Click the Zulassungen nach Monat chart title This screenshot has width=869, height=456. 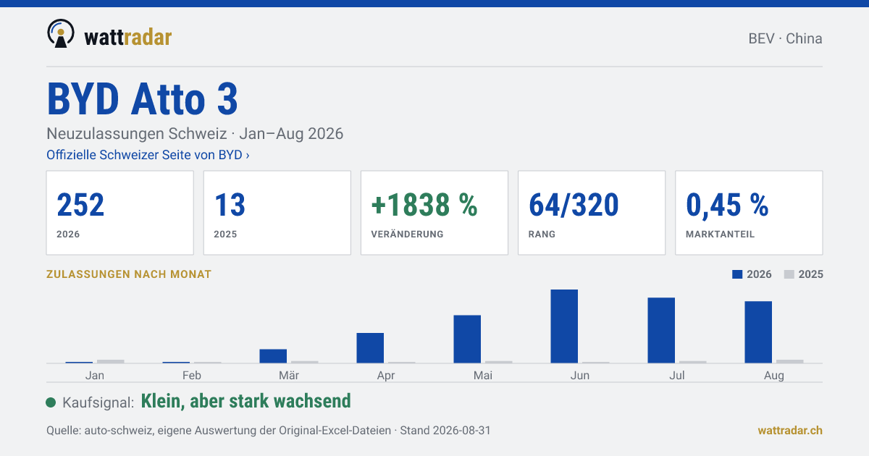(129, 274)
